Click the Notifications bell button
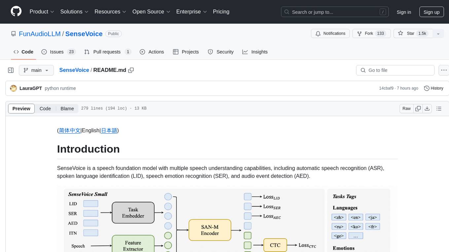 click(330, 33)
